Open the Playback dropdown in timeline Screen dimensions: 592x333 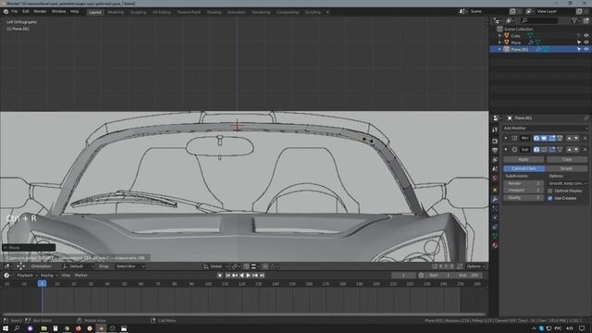(x=27, y=276)
